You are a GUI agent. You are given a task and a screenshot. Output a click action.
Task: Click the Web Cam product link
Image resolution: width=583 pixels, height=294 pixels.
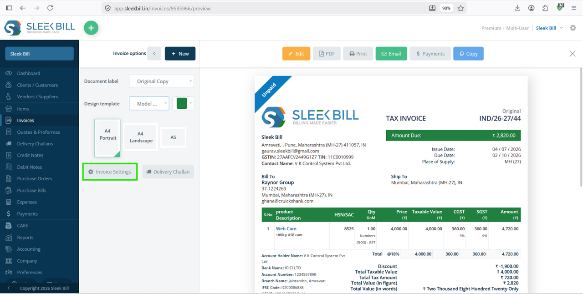(x=286, y=228)
